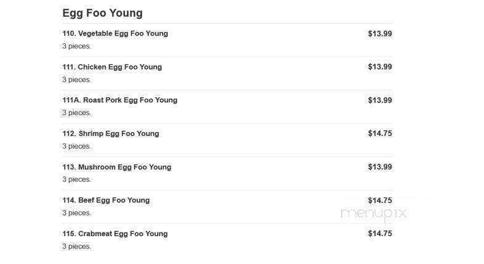Click "3 pieces." under Vegetable Egg Foo Young

tap(76, 46)
